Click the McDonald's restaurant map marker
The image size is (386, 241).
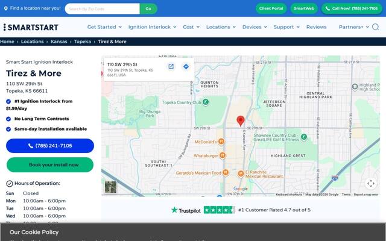tap(221, 142)
